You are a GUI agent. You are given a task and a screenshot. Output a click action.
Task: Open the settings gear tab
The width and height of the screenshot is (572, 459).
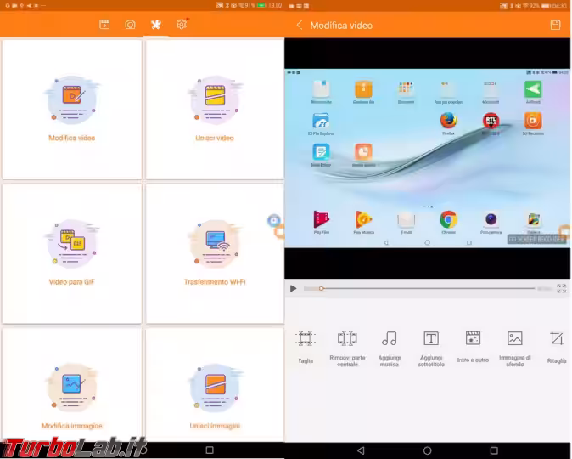point(181,25)
